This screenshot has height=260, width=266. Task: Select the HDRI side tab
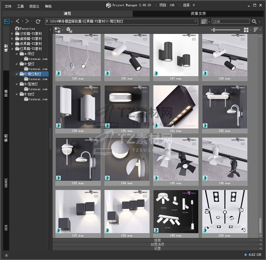(x=6, y=182)
